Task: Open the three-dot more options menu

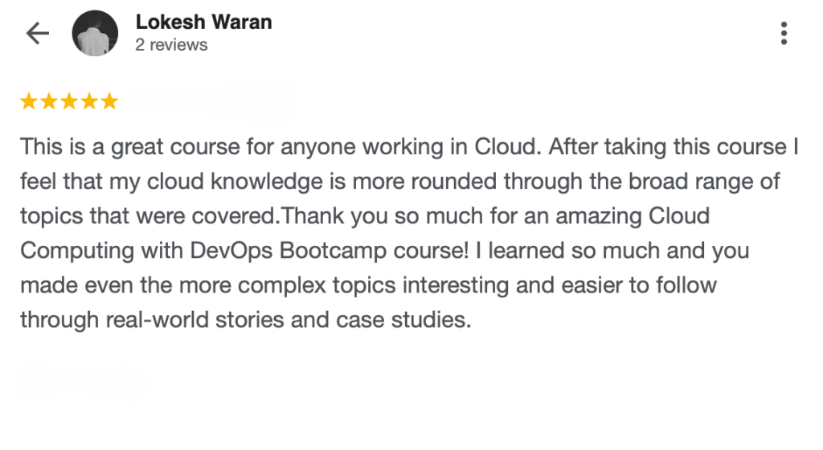Action: [x=784, y=33]
